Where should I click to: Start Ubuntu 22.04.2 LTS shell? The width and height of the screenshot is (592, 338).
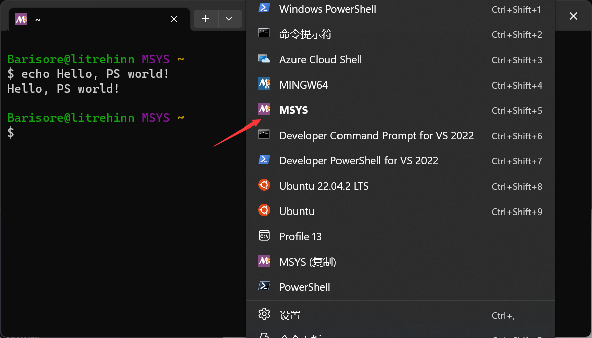324,186
